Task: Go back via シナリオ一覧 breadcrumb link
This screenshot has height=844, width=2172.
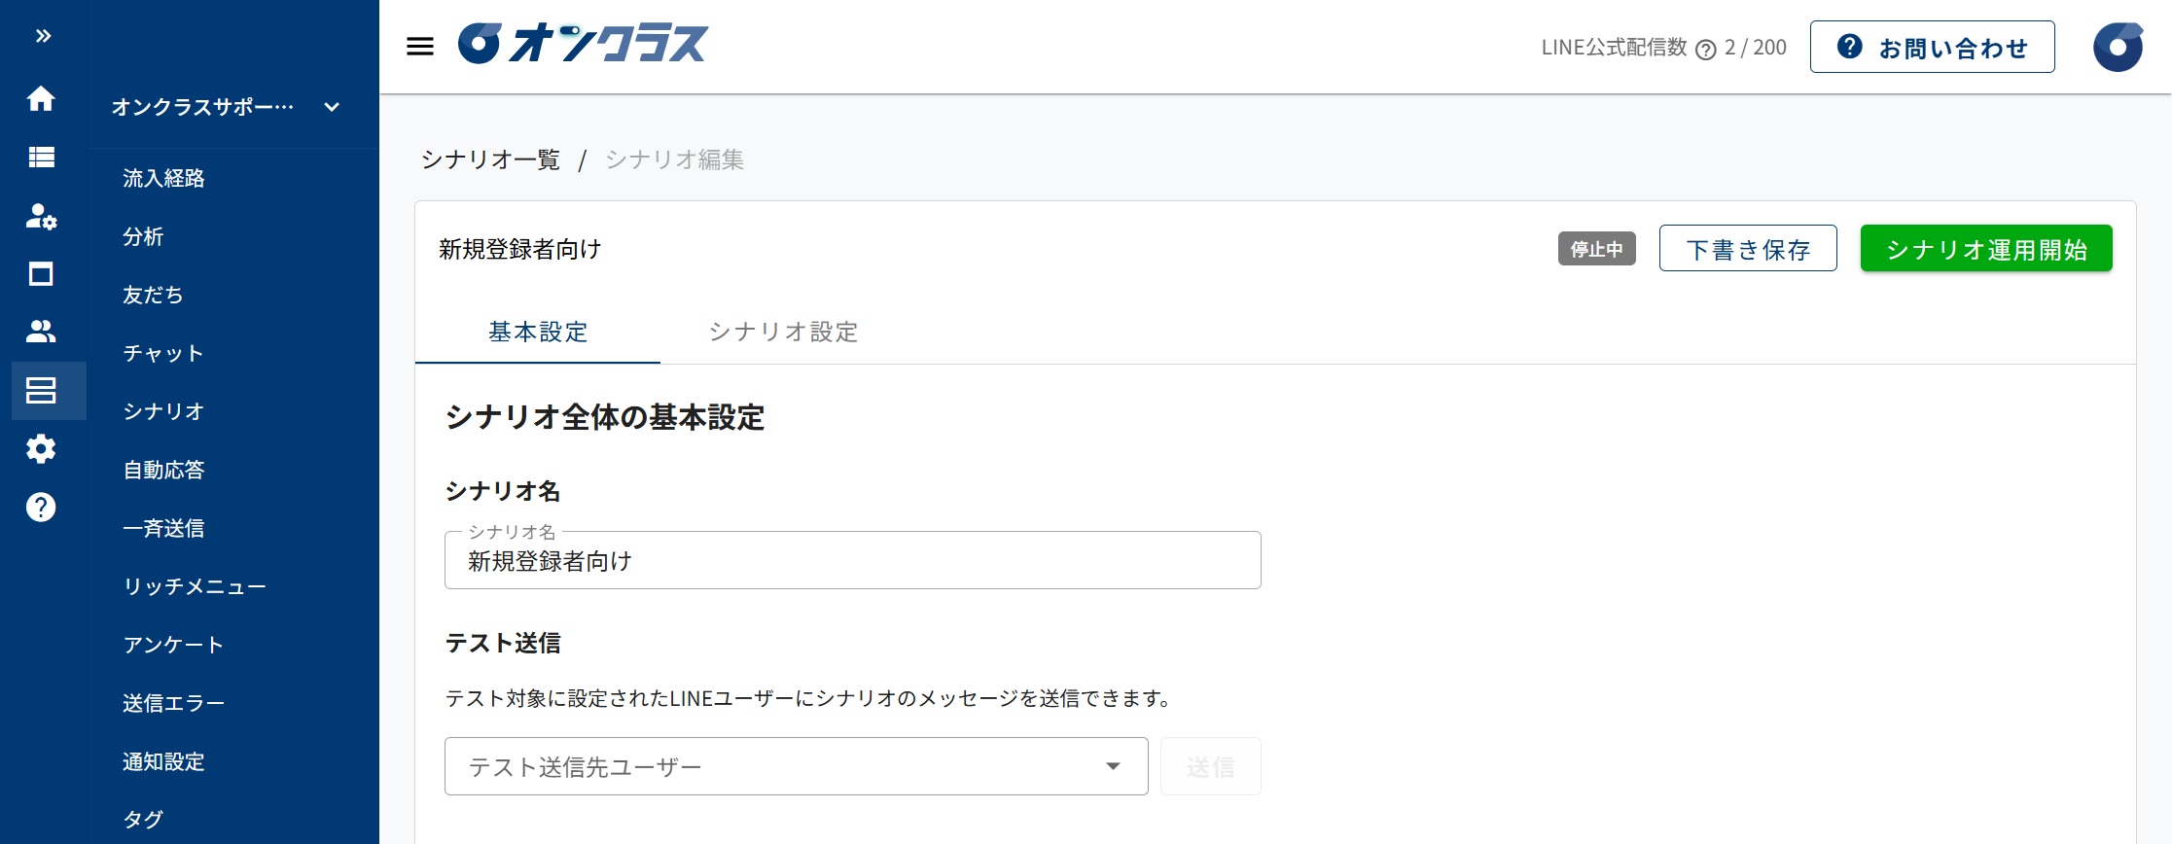Action: (x=490, y=159)
